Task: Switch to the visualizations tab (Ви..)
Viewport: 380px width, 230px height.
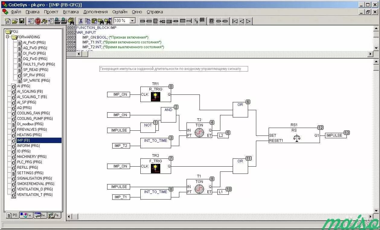Action: tap(40, 215)
